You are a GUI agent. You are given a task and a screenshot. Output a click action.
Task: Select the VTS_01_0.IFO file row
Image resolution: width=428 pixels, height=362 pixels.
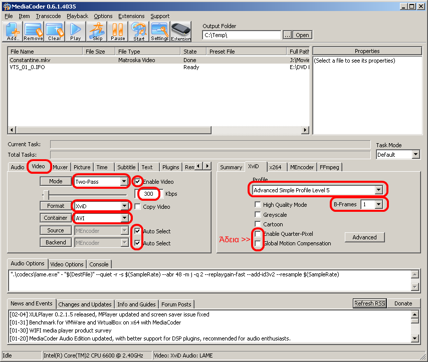click(158, 67)
